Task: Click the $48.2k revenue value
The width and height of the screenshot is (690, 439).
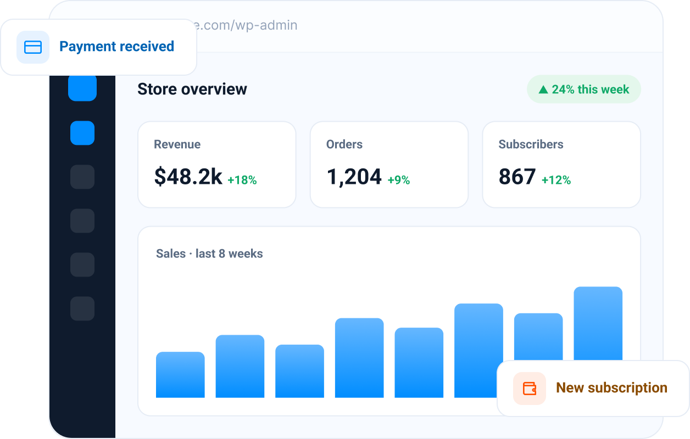Action: pyautogui.click(x=188, y=177)
